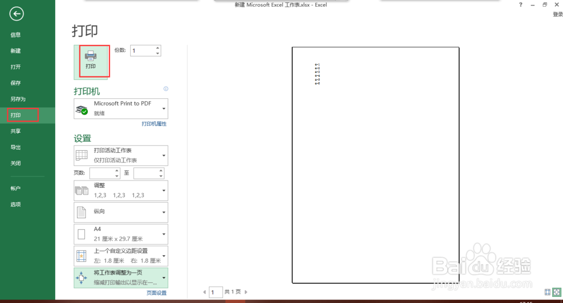Open 选项 in the sidebar

point(15,205)
